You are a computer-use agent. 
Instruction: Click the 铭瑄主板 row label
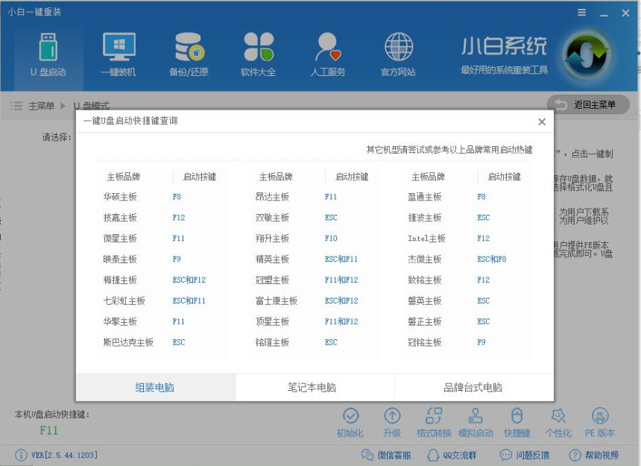pyautogui.click(x=272, y=342)
